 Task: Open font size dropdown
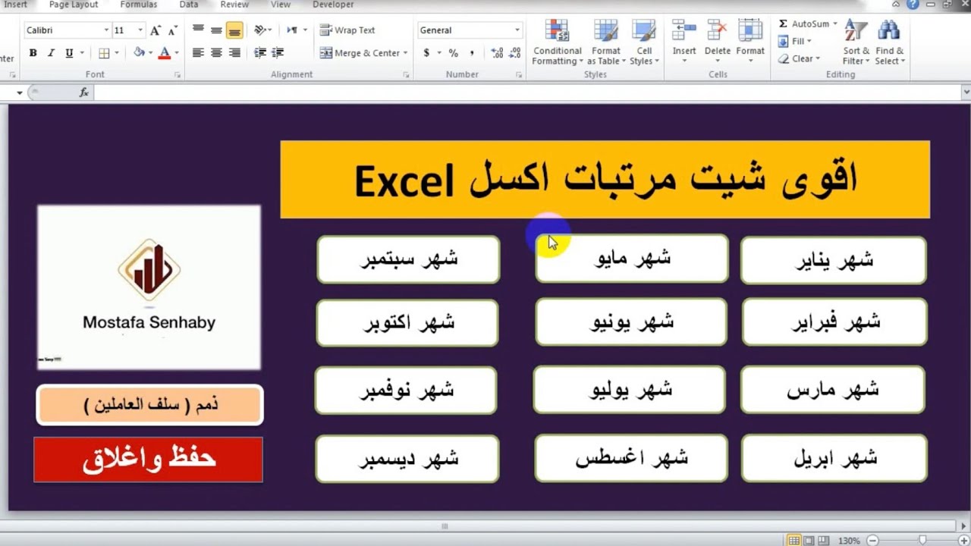tap(140, 30)
